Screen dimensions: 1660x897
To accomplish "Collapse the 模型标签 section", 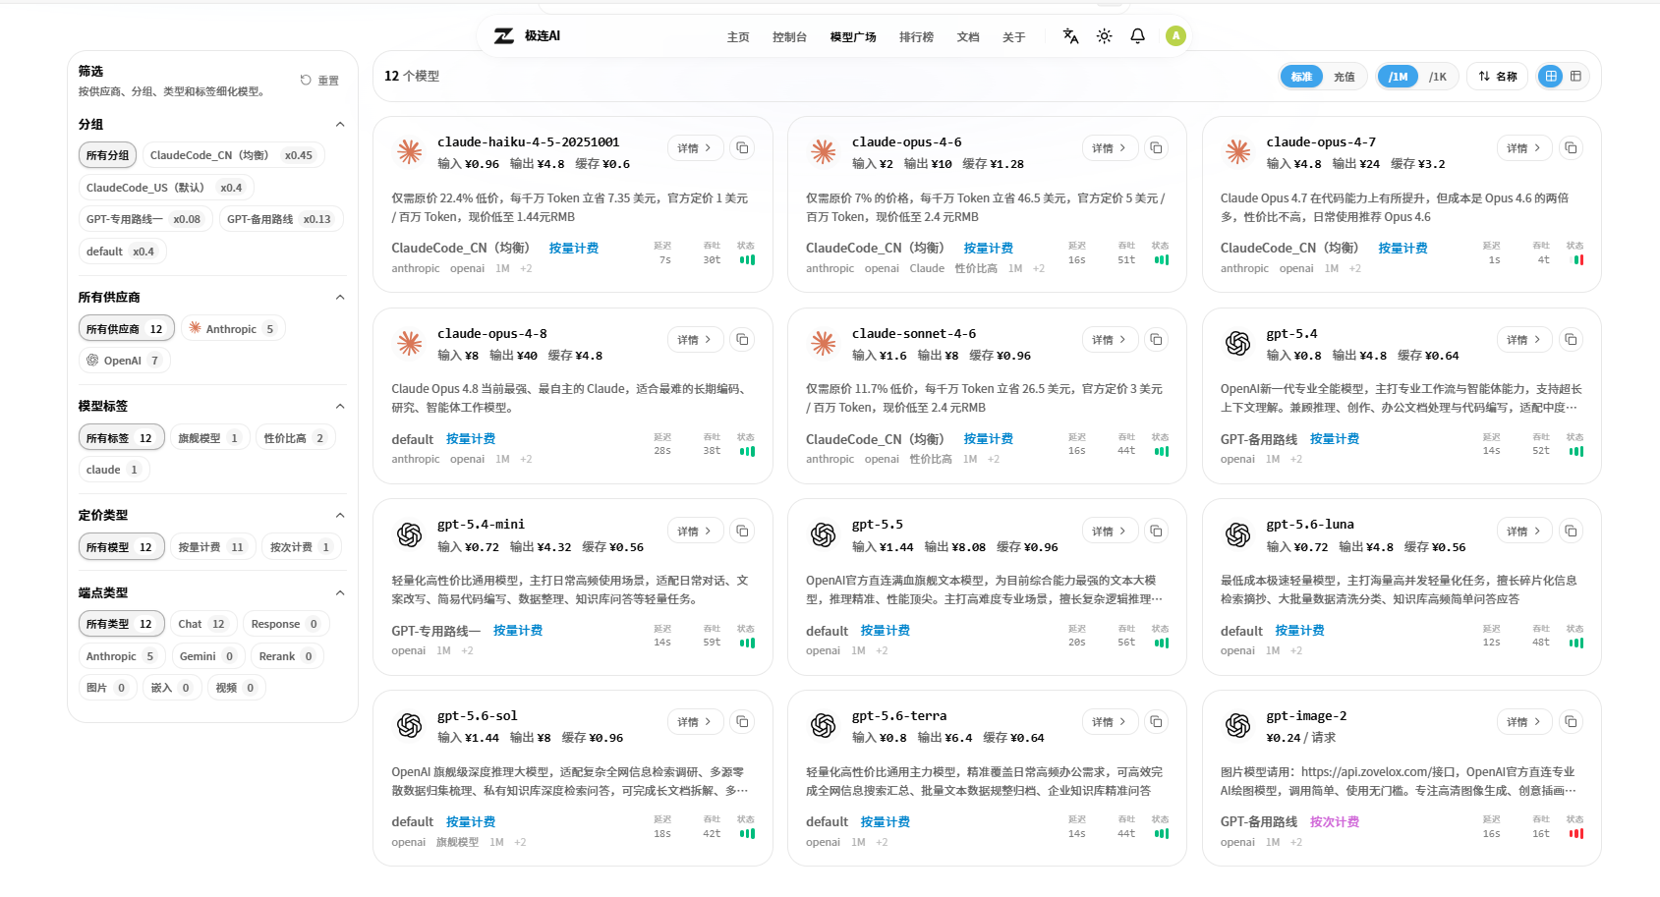I will [x=340, y=407].
